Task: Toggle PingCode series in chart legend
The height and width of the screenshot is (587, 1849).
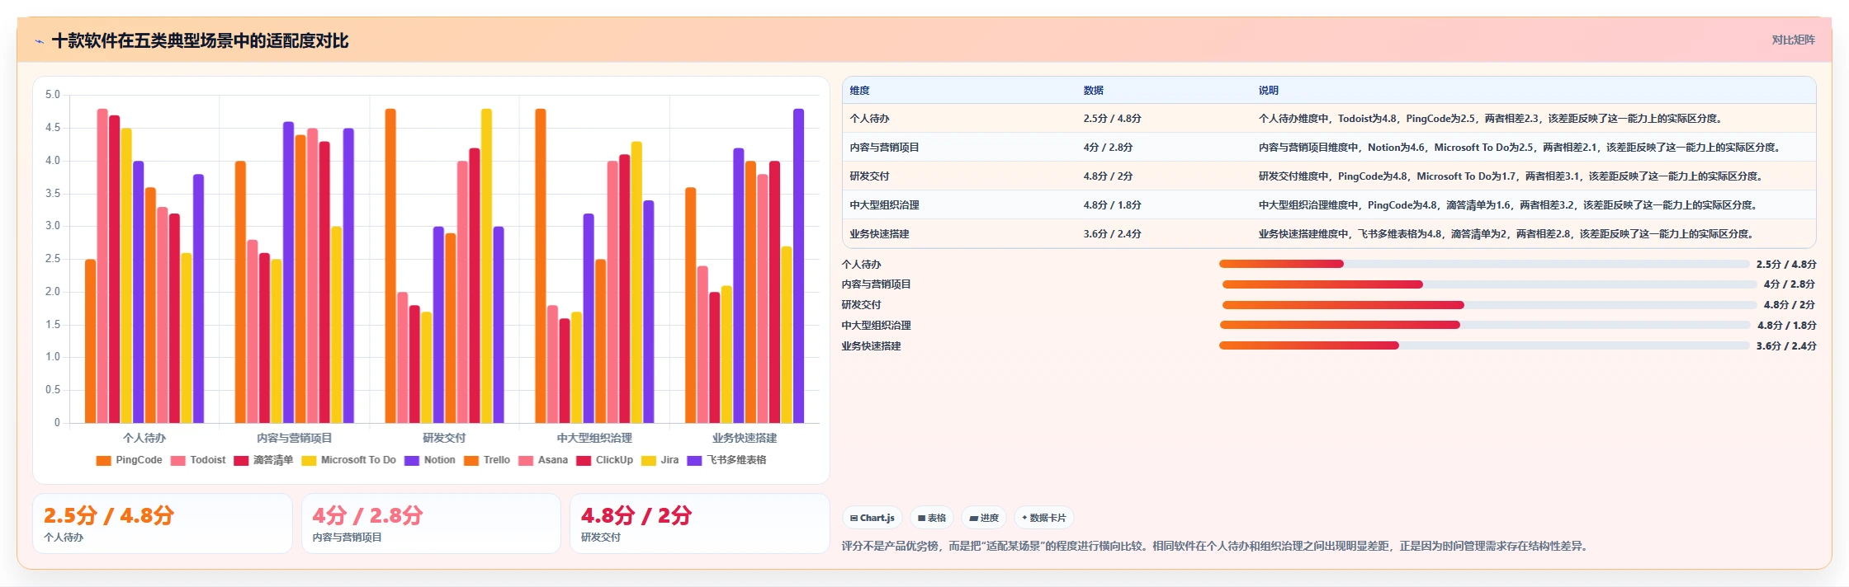Action: pos(129,460)
